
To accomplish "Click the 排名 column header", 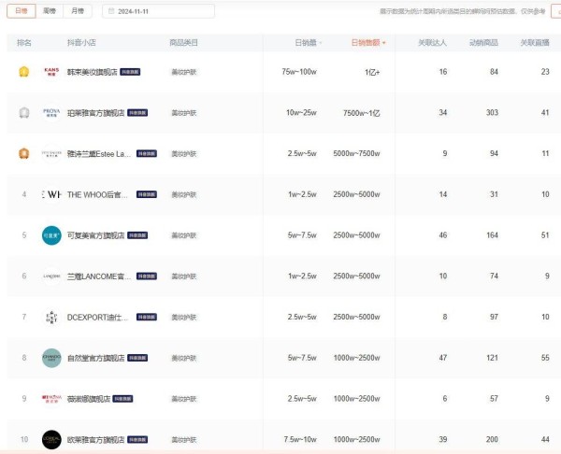I will (24, 43).
